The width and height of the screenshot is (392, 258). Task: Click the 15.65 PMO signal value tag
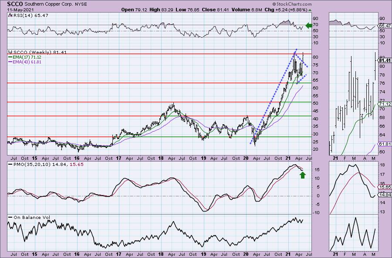tap(385, 187)
